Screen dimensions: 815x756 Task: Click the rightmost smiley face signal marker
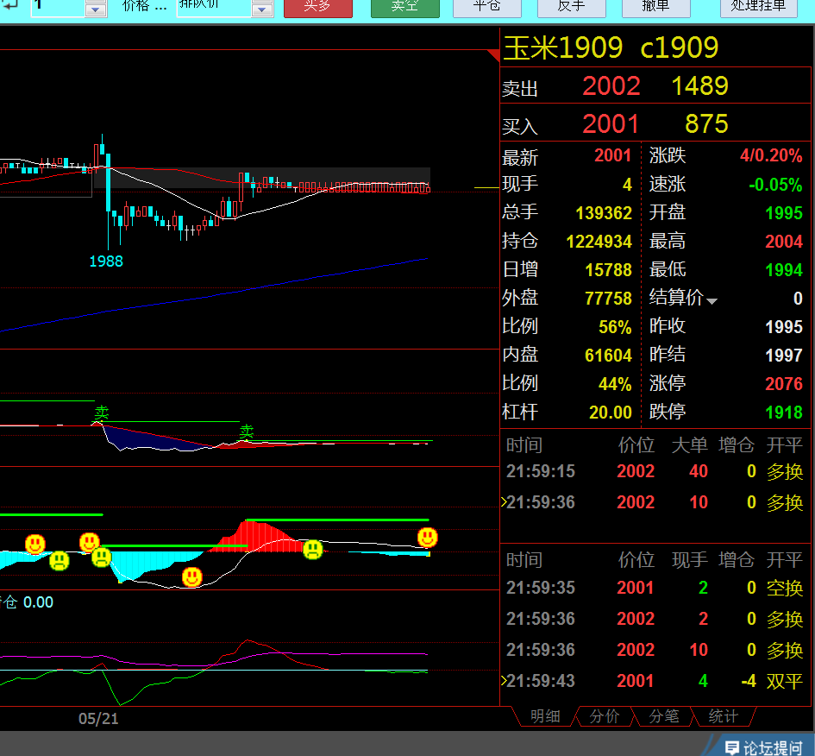(x=427, y=538)
